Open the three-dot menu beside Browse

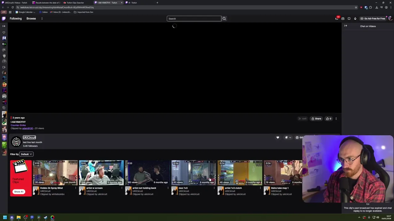[x=42, y=18]
